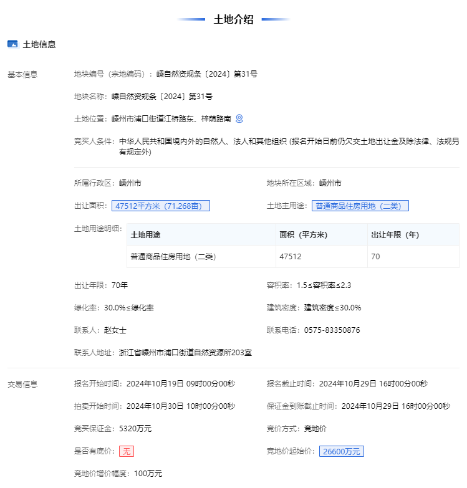Screen dimensions: 467x488
Task: Click the contact phone 0575-83350876
Action: tap(332, 330)
